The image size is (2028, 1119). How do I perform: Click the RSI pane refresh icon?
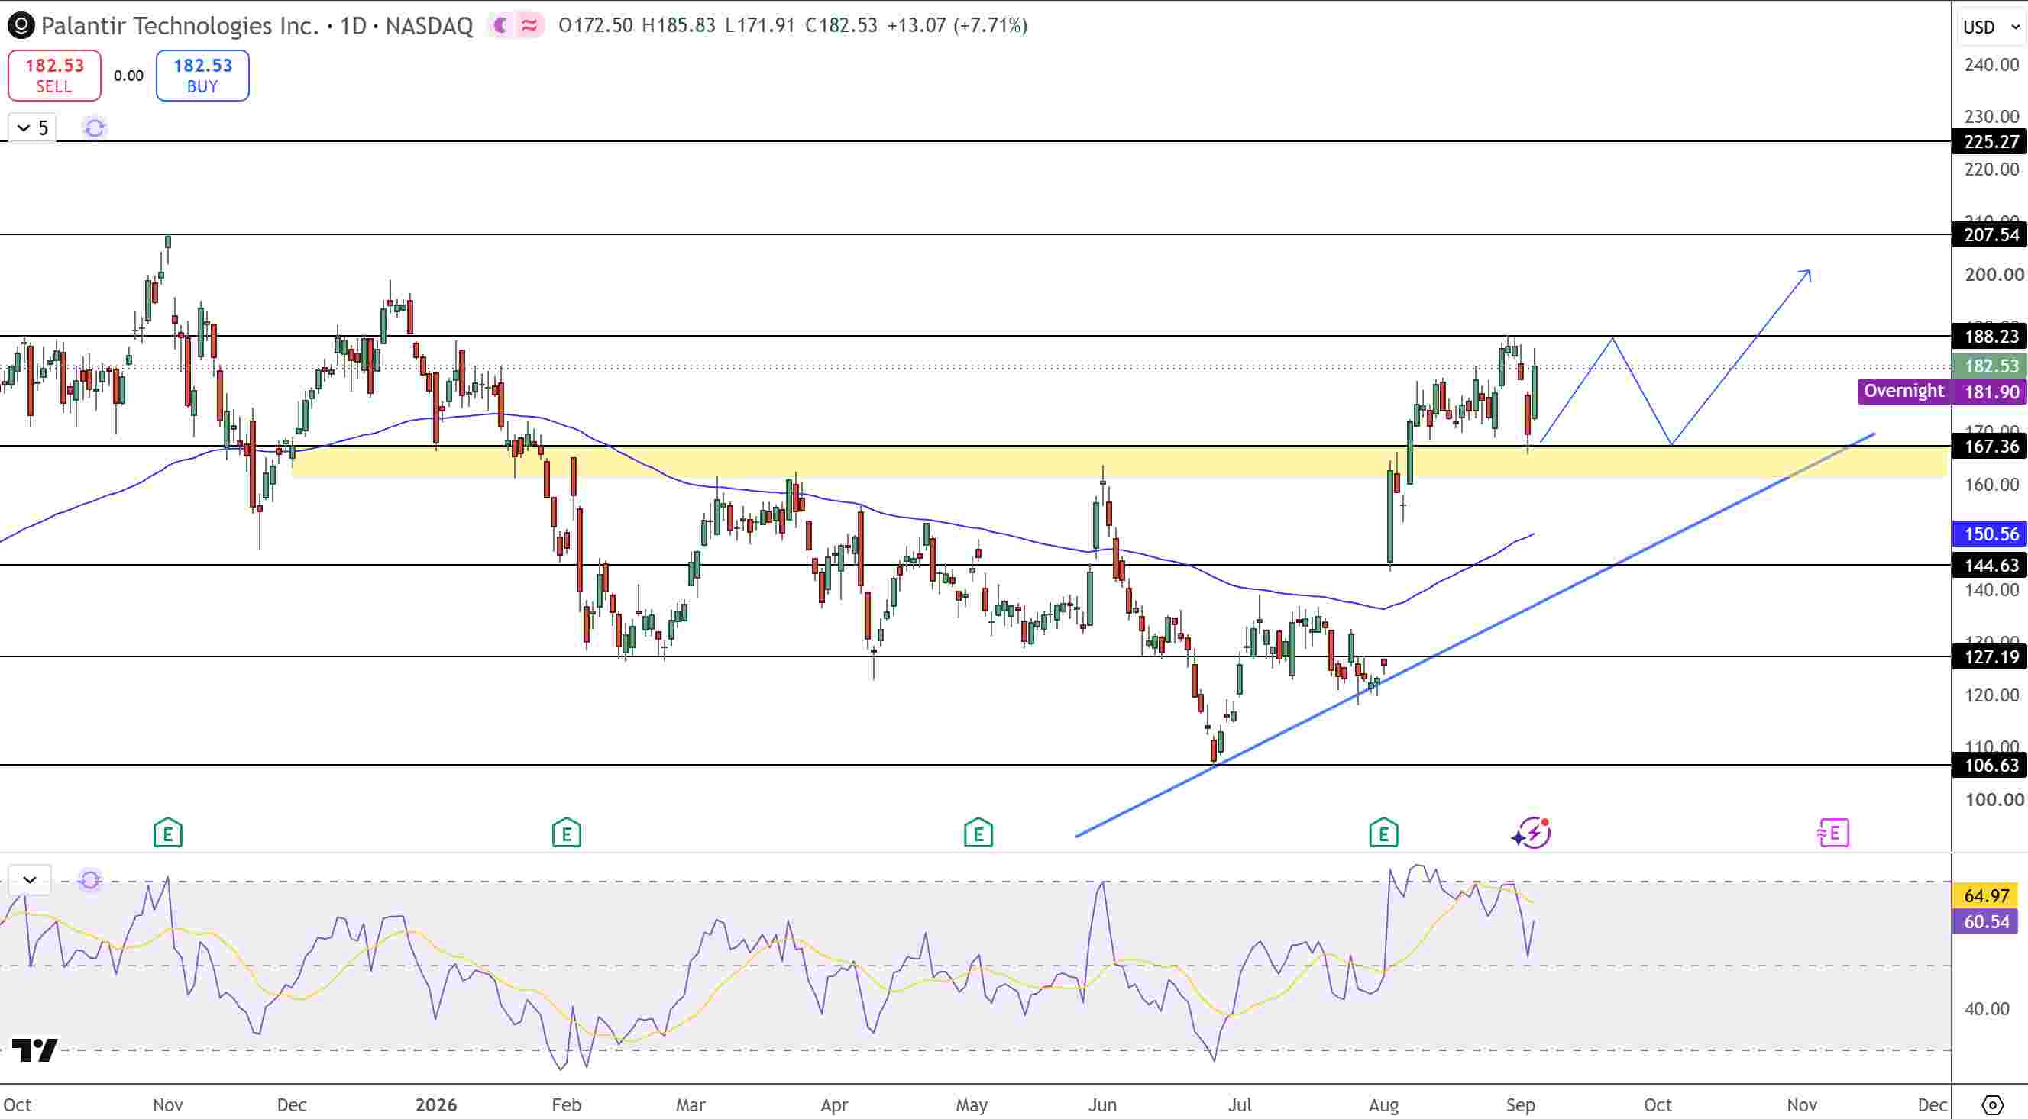[89, 880]
